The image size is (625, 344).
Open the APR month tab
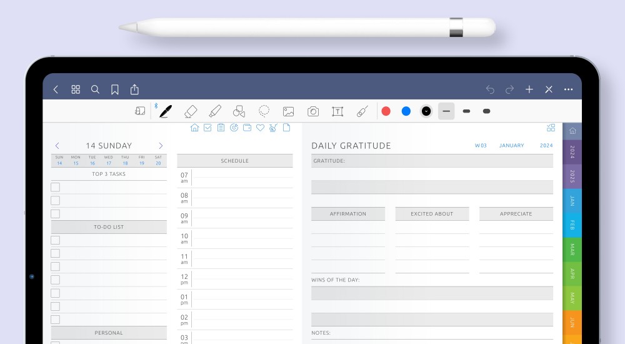[572, 274]
